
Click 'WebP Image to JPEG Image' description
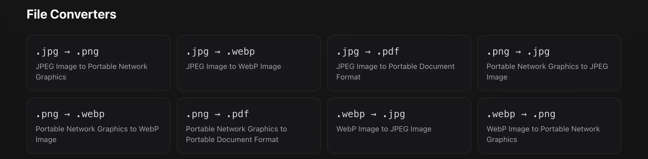click(384, 129)
